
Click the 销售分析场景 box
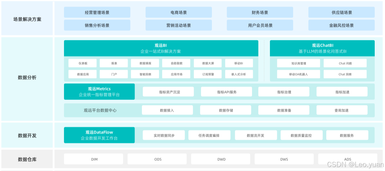pyautogui.click(x=97, y=25)
